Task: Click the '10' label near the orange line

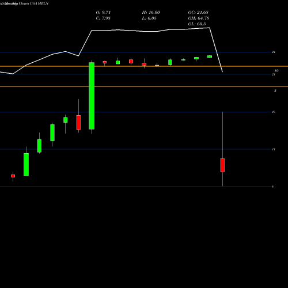Action: click(x=276, y=71)
